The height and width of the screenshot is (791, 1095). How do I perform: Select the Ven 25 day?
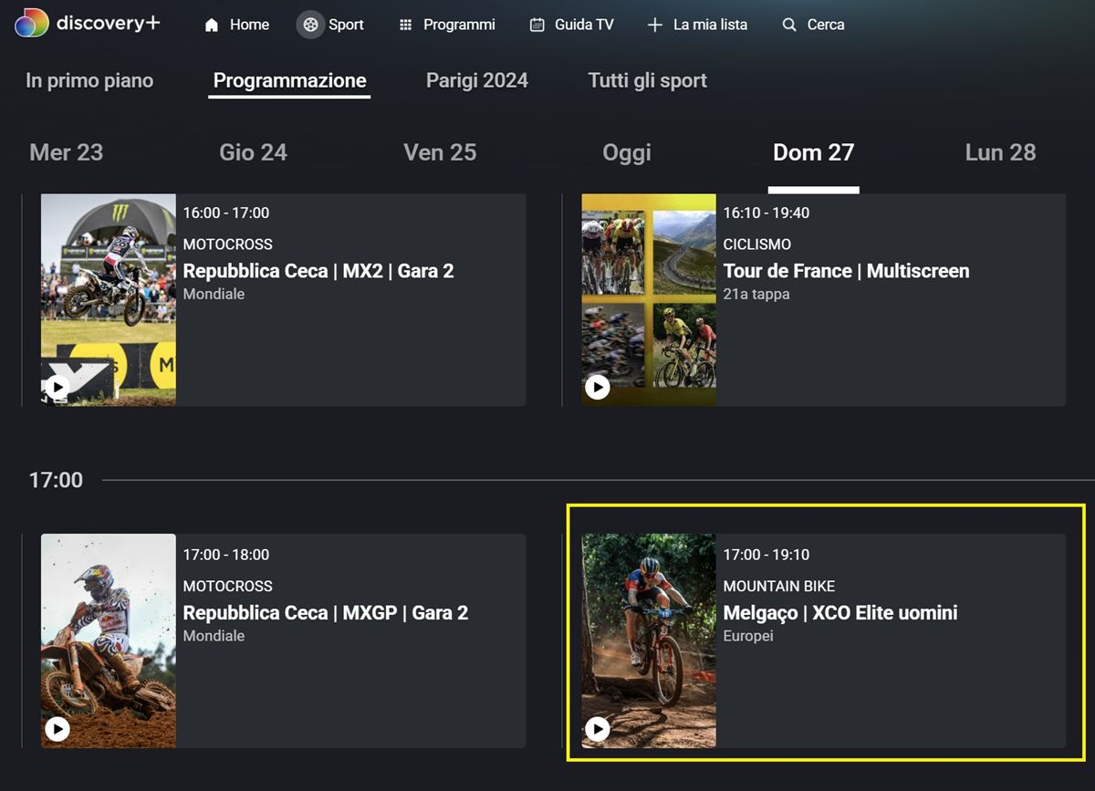pos(440,152)
